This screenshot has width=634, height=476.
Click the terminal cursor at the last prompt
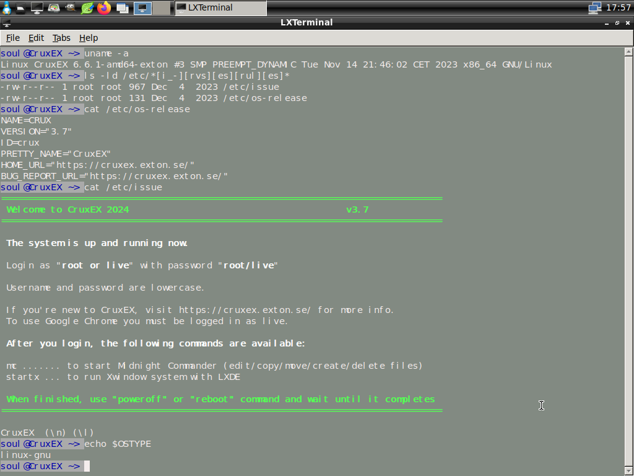click(87, 466)
